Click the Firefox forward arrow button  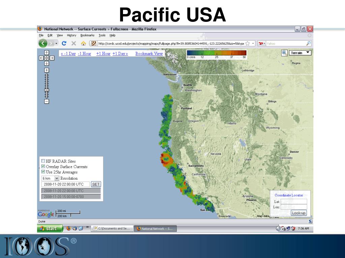tap(51, 43)
